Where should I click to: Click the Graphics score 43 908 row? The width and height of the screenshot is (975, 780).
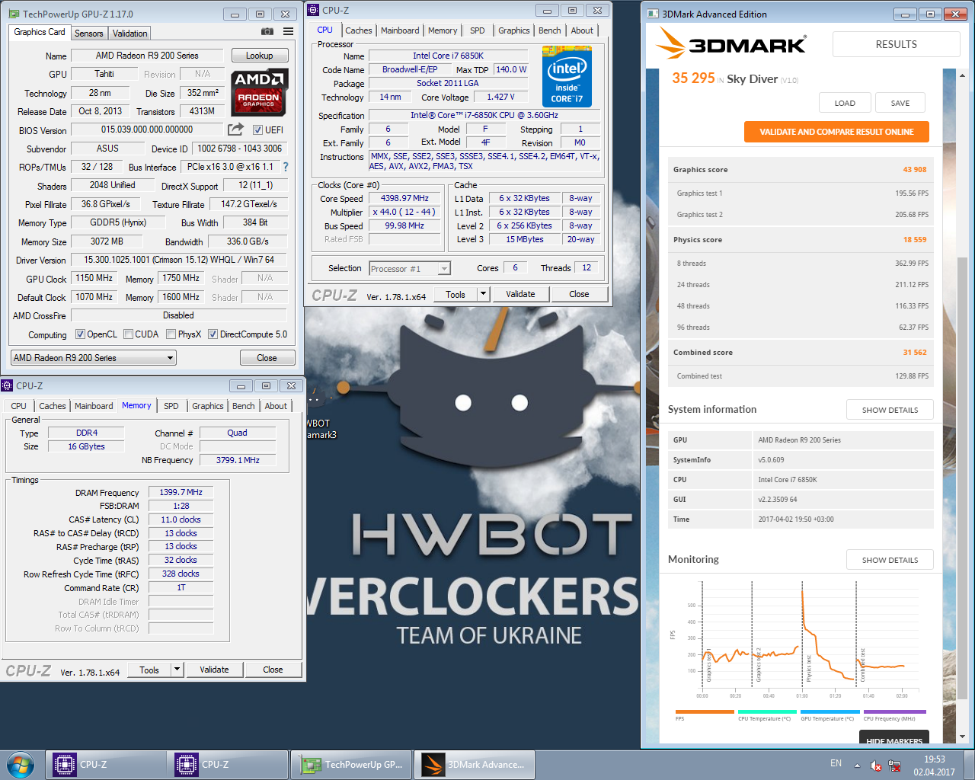point(801,169)
